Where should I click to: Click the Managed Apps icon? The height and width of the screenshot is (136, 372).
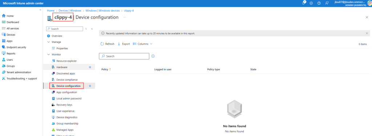pos(53,130)
